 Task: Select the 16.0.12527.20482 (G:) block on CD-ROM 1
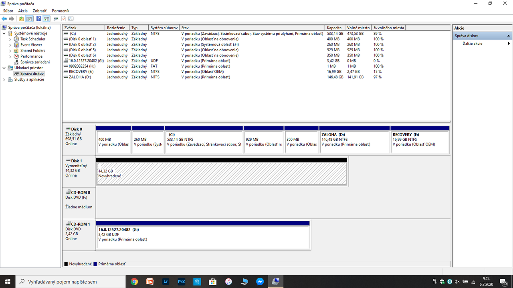pos(203,235)
